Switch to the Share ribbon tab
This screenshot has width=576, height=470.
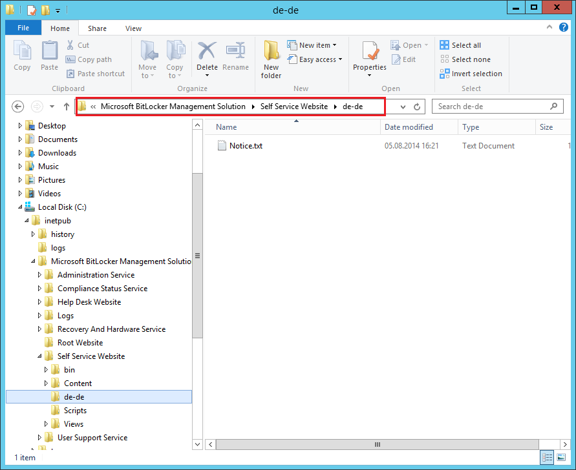[x=97, y=28]
